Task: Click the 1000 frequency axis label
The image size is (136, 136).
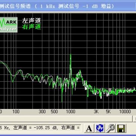Action: tap(71, 111)
